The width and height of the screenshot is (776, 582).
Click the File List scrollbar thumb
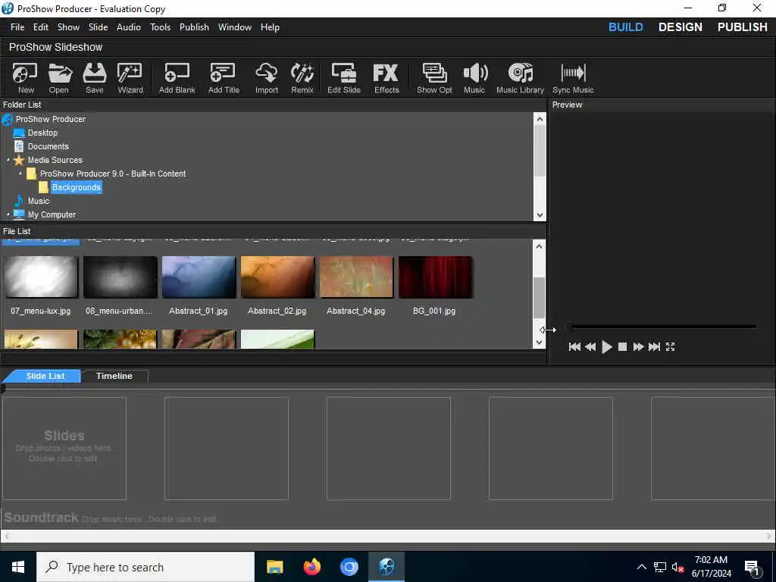[539, 297]
